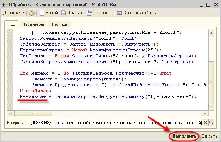Click the floppy disk icon for Сохранить
This screenshot has width=221, height=142.
[x=89, y=13]
